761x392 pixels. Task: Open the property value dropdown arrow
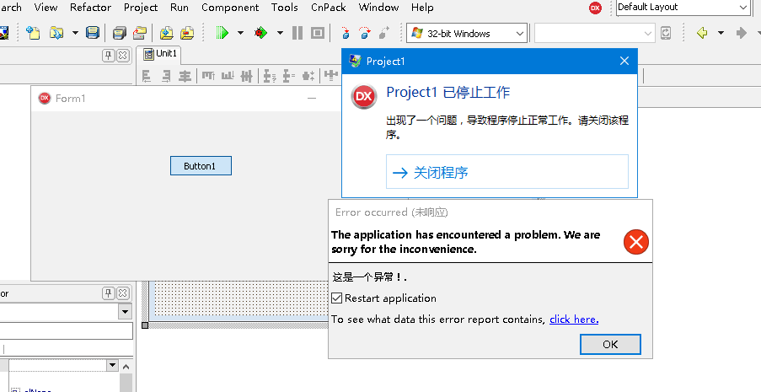(x=113, y=365)
